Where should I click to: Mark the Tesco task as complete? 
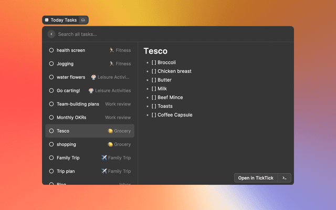[x=51, y=131]
